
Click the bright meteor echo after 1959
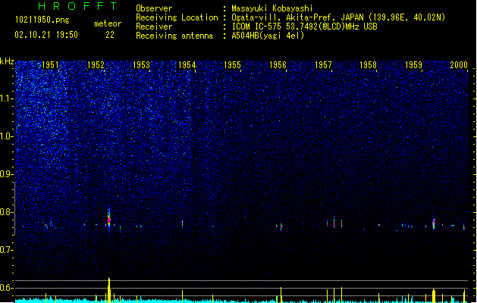point(434,223)
